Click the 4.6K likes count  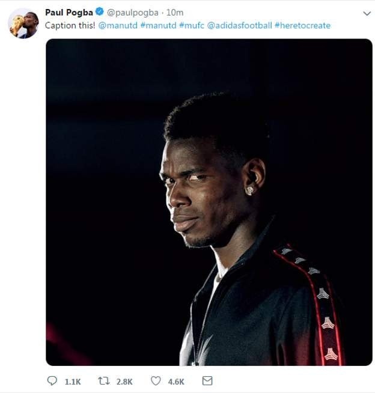coord(176,382)
